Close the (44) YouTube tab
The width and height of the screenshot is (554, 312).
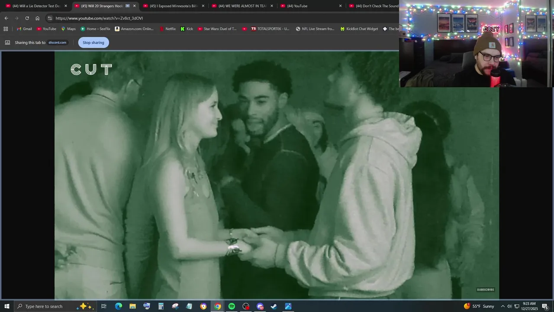tap(341, 6)
